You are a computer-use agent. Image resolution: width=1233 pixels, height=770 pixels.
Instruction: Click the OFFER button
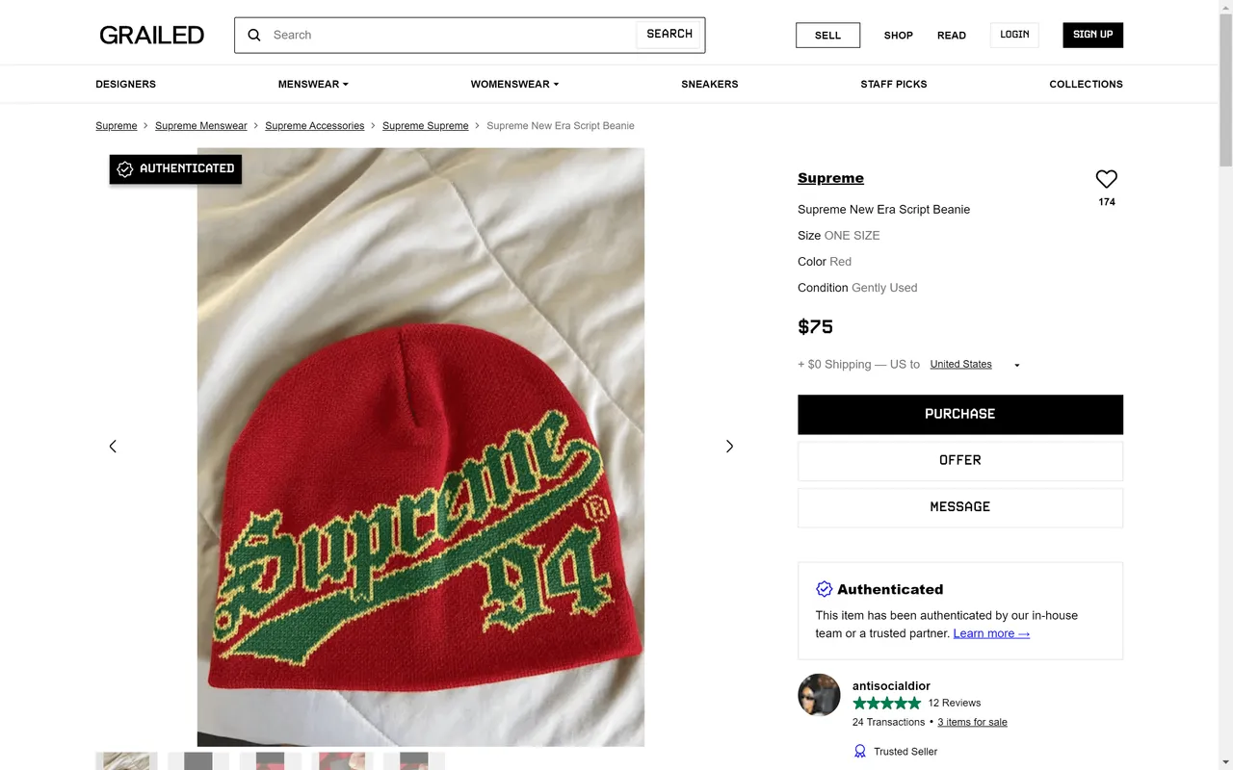click(959, 460)
